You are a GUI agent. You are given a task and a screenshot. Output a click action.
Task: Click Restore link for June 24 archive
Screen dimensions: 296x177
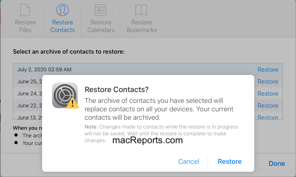point(268,94)
